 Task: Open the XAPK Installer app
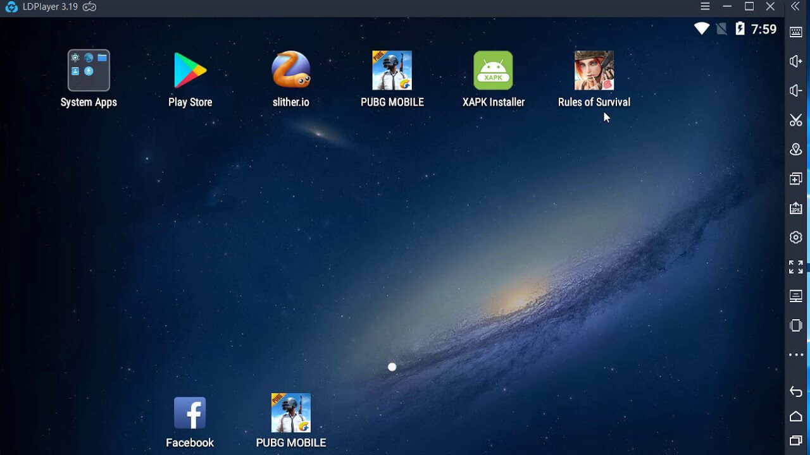pos(493,70)
